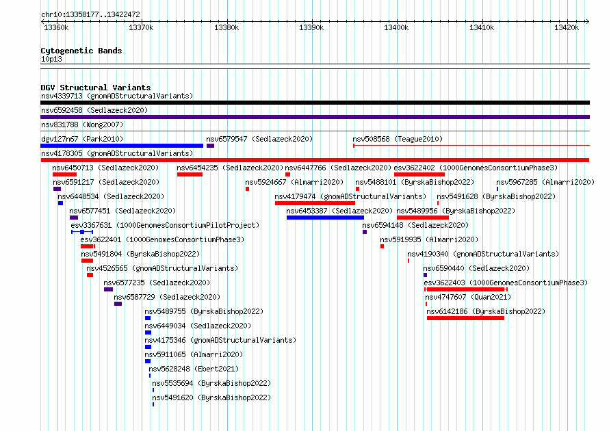Click nsv5489956 ByrskaBishop2022 label
Image resolution: width=609 pixels, height=431 pixels.
tap(456, 211)
